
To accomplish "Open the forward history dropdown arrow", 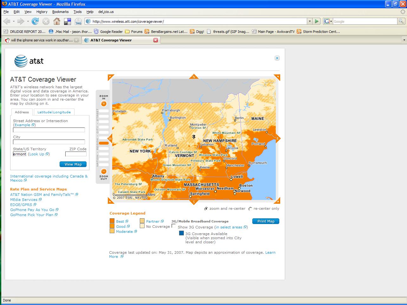I will [x=28, y=22].
